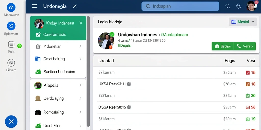Select the $231aram row

coord(176,96)
